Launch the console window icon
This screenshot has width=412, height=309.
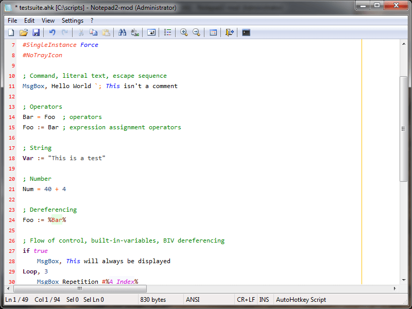246,32
